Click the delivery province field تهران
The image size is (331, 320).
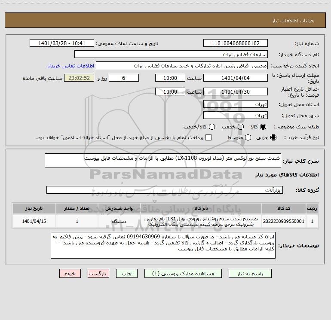tap(236, 104)
